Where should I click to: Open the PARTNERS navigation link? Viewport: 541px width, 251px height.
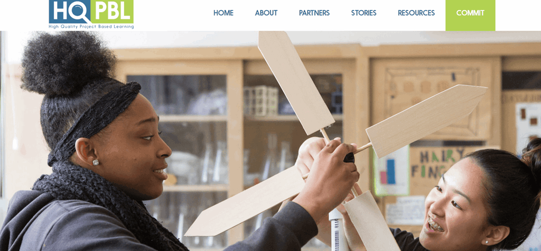(x=314, y=13)
